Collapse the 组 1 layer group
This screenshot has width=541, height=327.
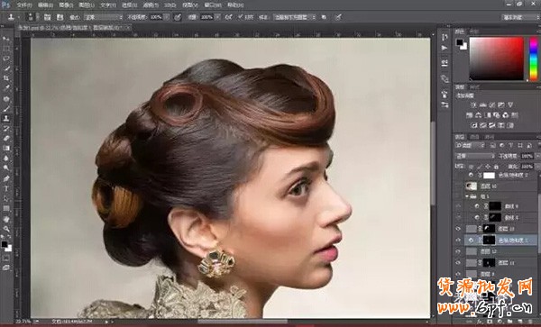(467, 196)
